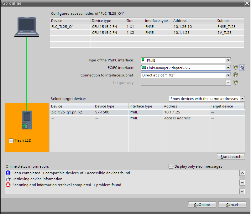Click the Cancel button

point(232,205)
